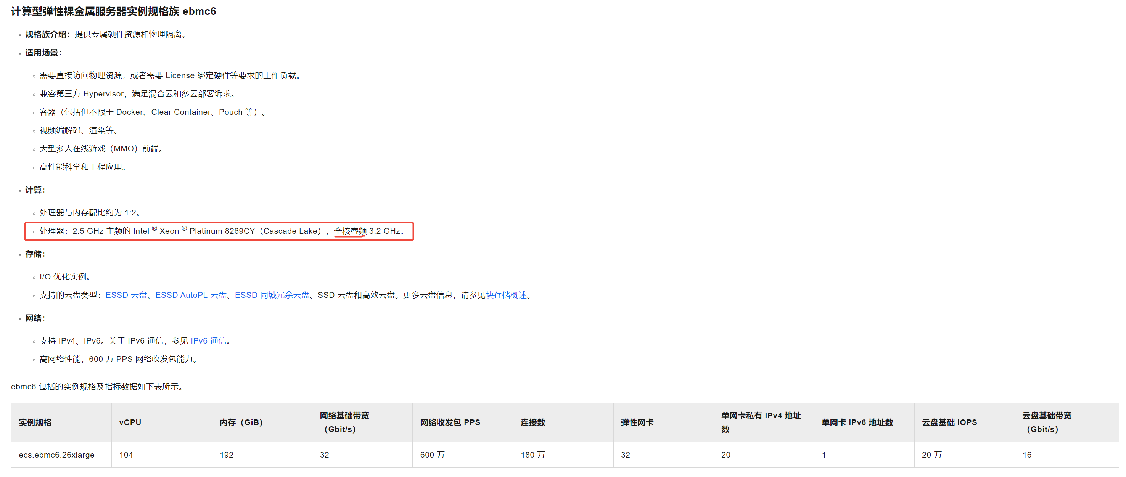Click the ecs.ebmc6.26xlarge table cell
Viewport: 1126px width, 477px height.
click(56, 455)
